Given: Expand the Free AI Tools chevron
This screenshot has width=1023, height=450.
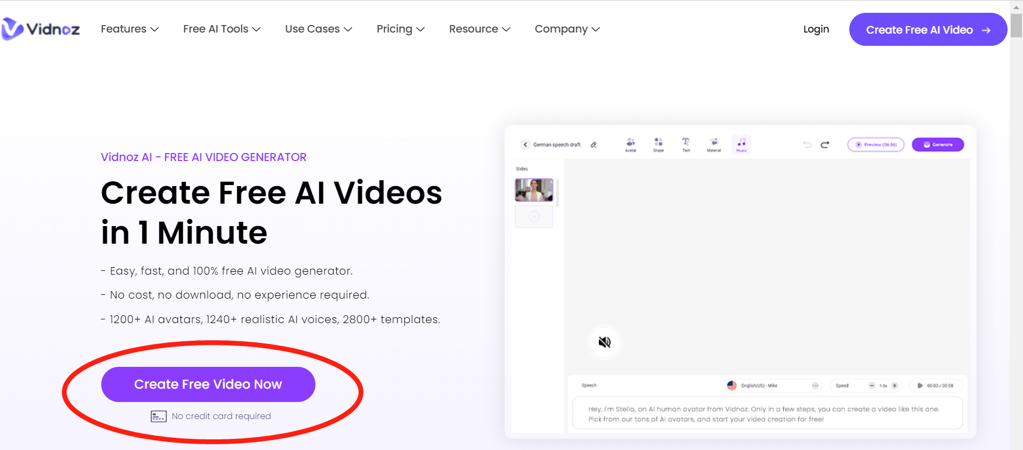Looking at the screenshot, I should coord(256,29).
